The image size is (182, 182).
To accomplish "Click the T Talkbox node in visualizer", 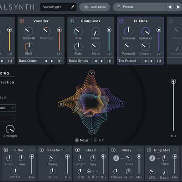I will click(x=122, y=104).
